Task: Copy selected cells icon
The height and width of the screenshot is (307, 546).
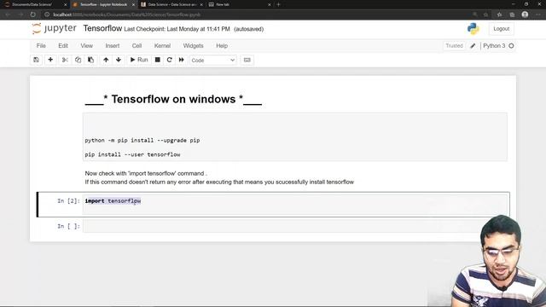Action: pos(78,60)
